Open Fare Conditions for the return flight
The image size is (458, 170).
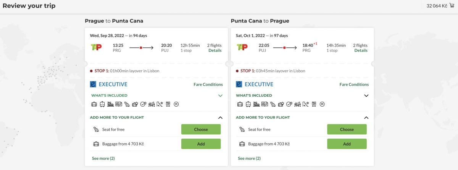click(x=354, y=84)
